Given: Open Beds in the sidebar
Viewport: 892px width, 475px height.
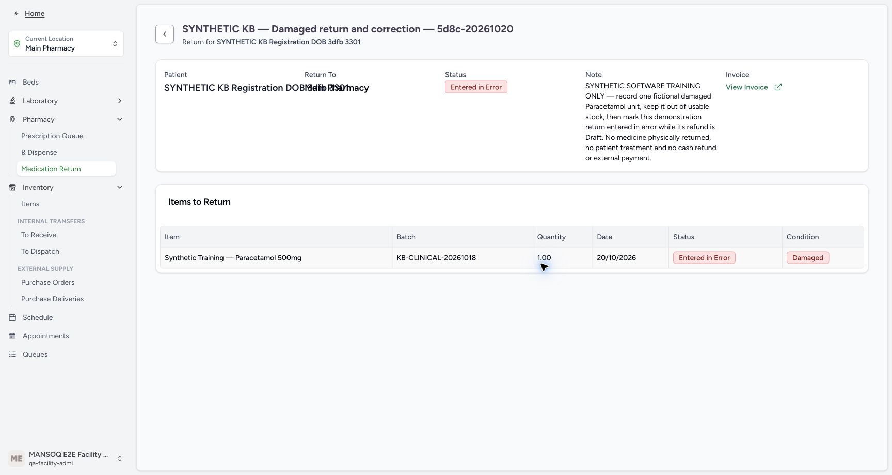Looking at the screenshot, I should coord(30,82).
